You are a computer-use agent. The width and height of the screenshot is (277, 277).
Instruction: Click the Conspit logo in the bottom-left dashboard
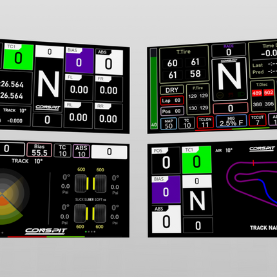[46, 231]
